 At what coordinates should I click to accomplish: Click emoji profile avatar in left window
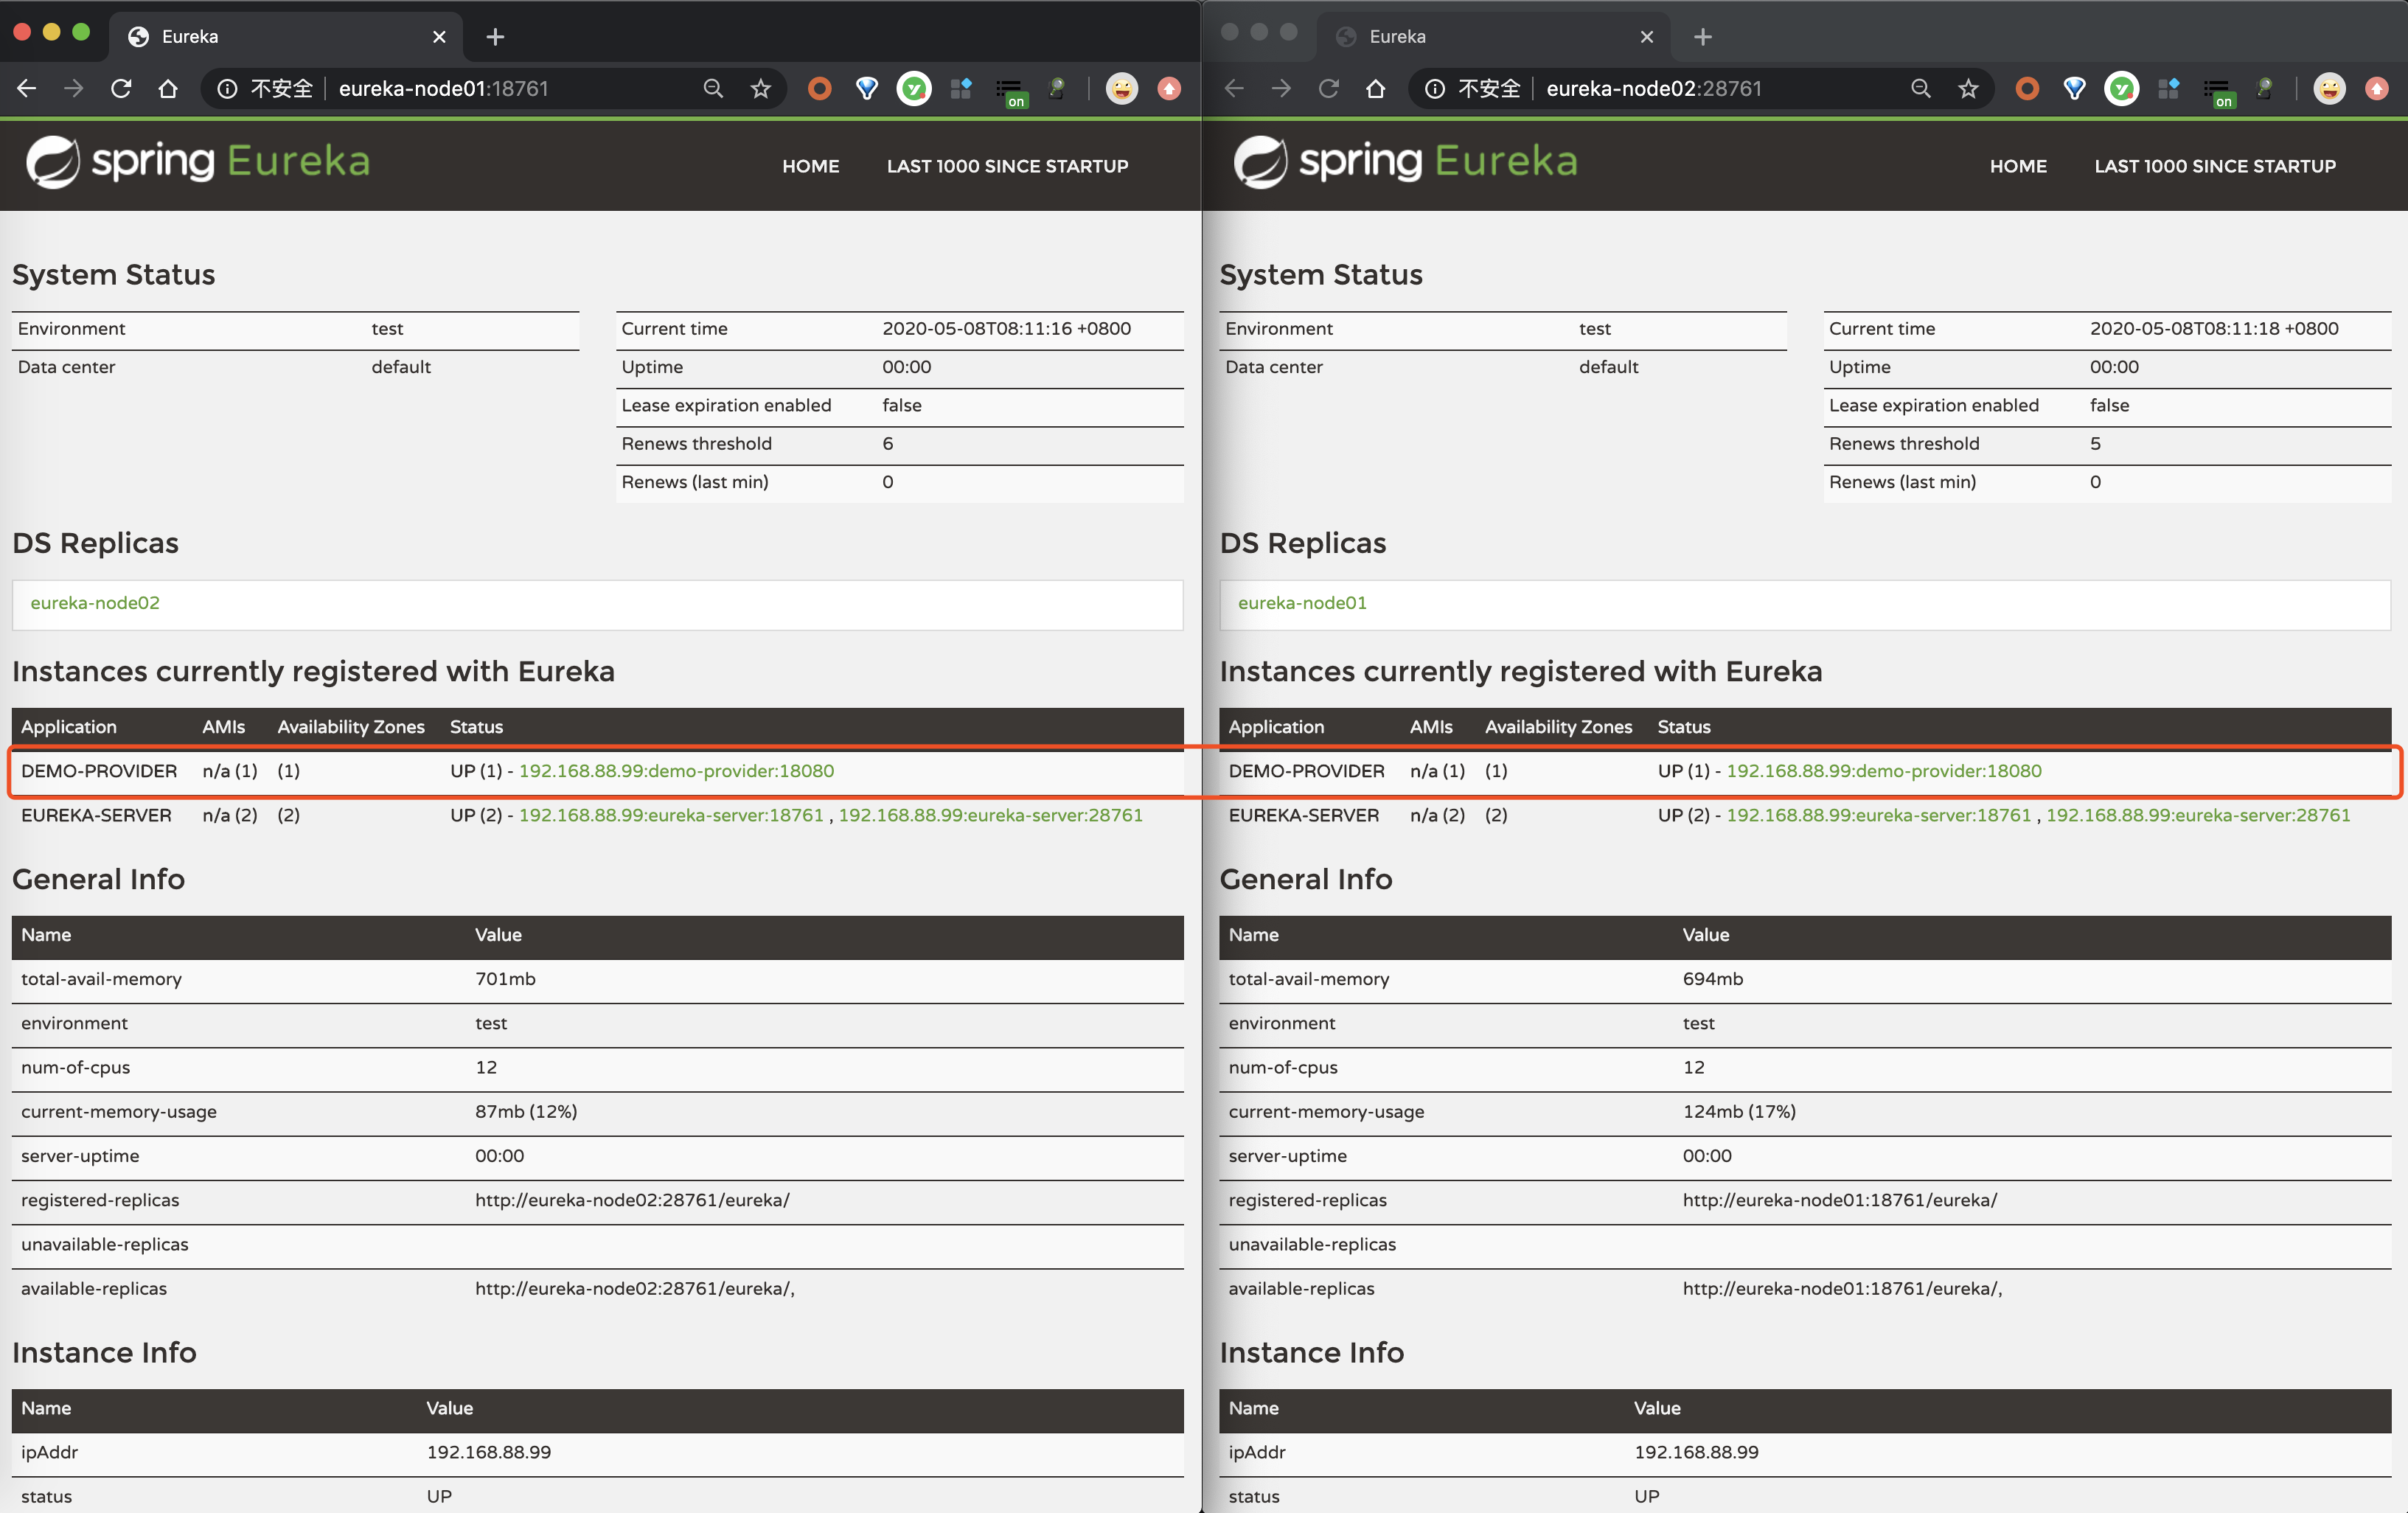pyautogui.click(x=1121, y=89)
